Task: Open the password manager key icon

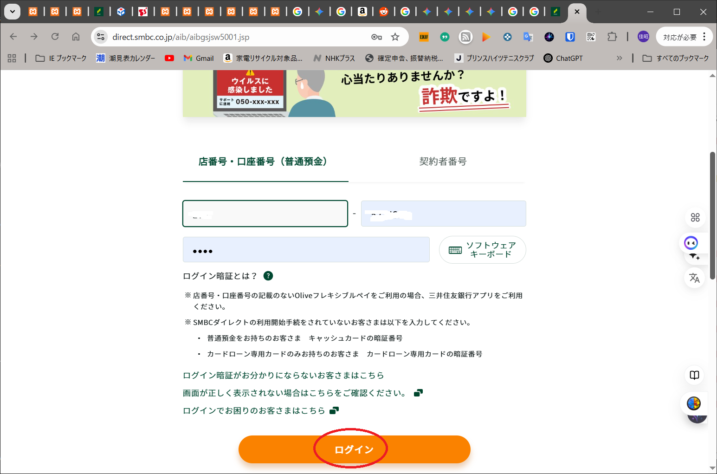Action: (x=376, y=37)
